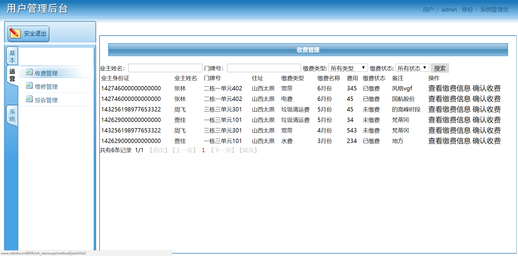Click the red page number 1
Screen dimensions: 518x256
[203, 150]
